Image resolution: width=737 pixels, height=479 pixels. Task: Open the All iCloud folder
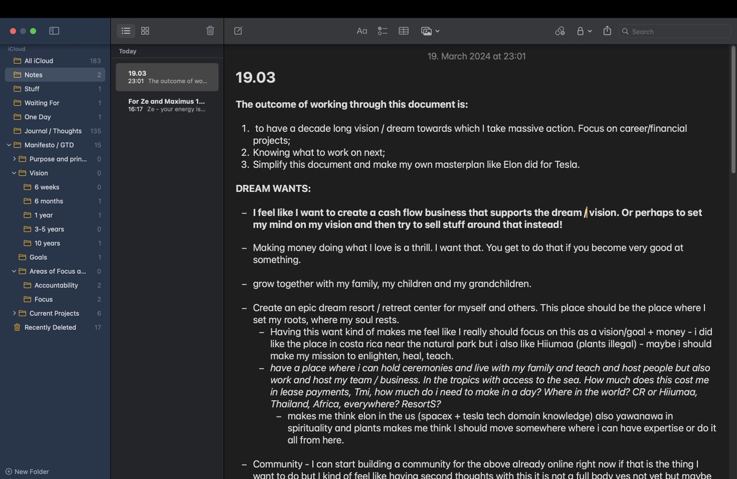coord(55,61)
